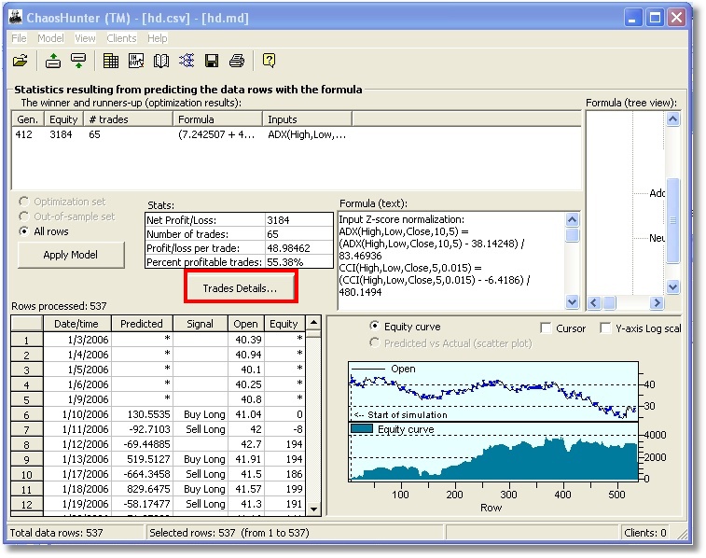This screenshot has height=558, width=706.
Task: Click the Date/time column header in data table
Action: click(77, 324)
